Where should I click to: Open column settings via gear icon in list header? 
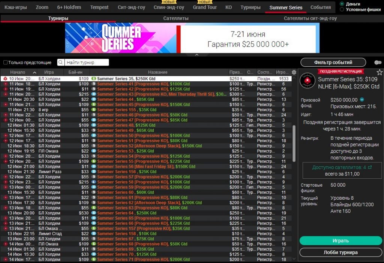tap(294, 72)
